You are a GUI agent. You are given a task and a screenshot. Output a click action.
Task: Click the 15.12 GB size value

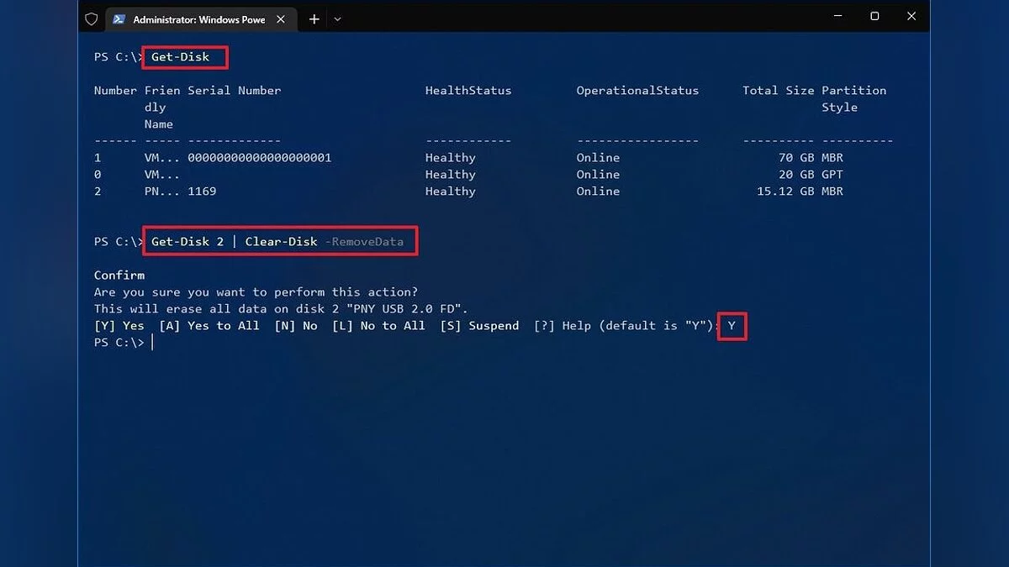(786, 192)
